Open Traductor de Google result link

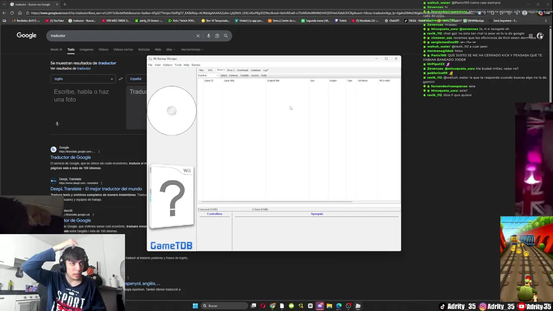pyautogui.click(x=70, y=157)
